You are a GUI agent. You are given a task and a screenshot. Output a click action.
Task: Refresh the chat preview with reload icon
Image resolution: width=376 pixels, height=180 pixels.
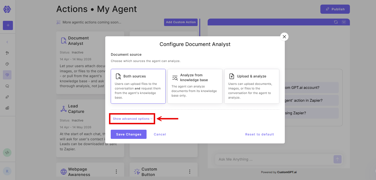pyautogui.click(x=336, y=22)
